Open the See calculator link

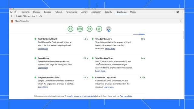(126, 96)
